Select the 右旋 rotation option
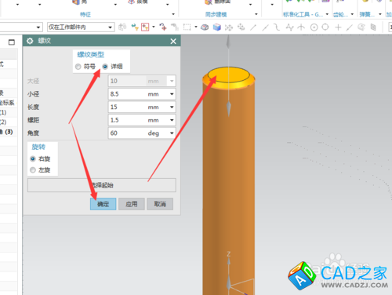Screen dimensions: 392x295 (x=33, y=158)
